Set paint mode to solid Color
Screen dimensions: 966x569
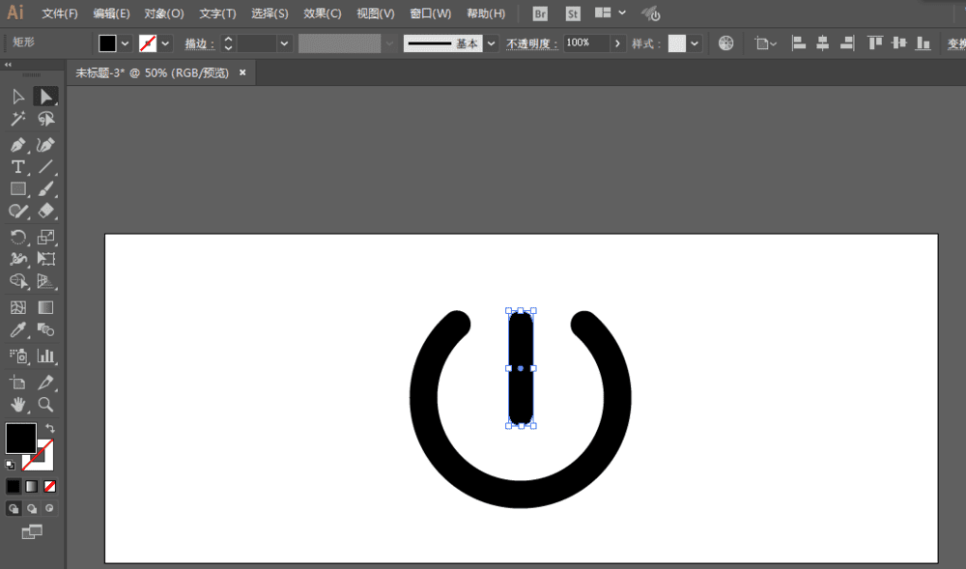tap(13, 487)
